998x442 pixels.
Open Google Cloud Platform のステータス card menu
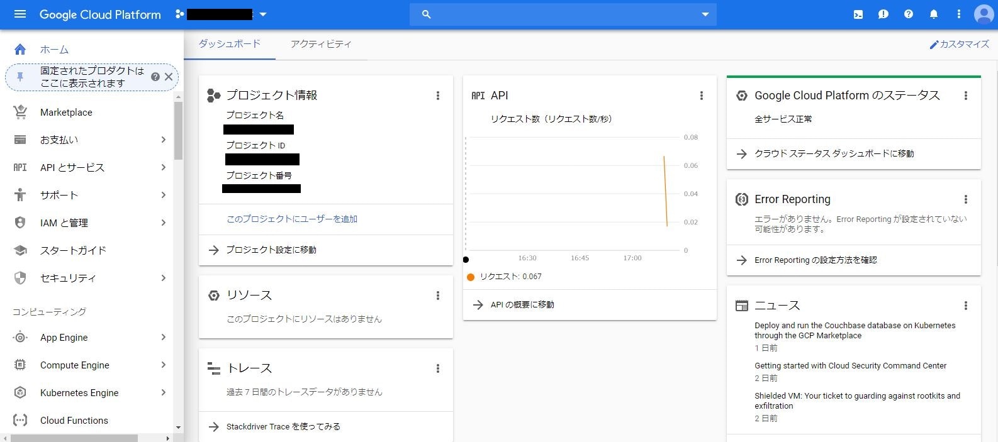tap(966, 96)
